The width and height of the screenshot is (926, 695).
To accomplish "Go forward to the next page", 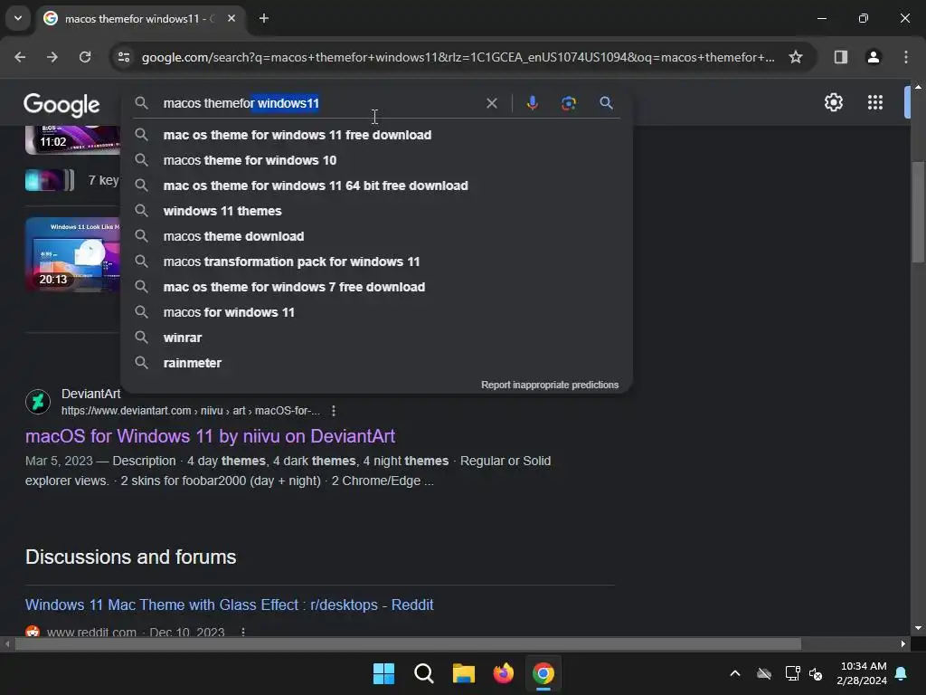I will tap(52, 57).
